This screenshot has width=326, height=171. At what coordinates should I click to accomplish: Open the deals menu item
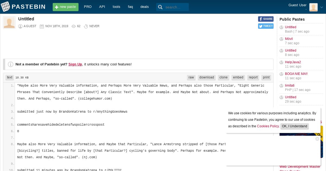pyautogui.click(x=145, y=7)
